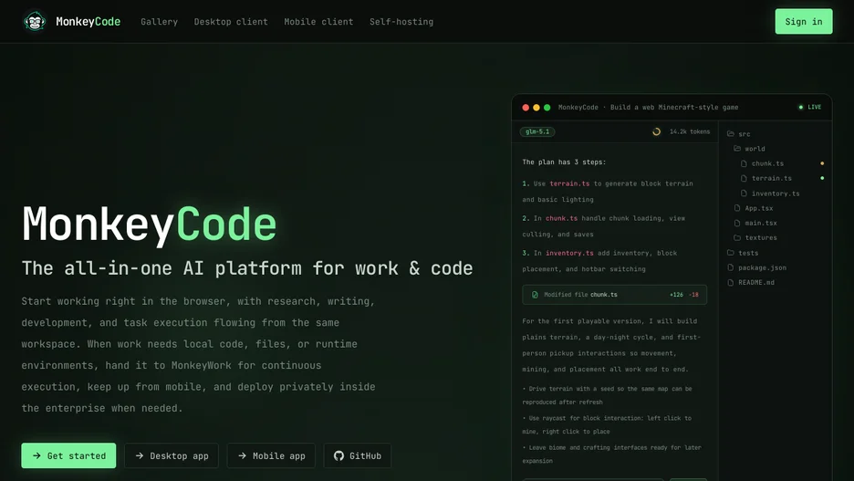Collapse the world folder in file tree
The image size is (854, 481).
(x=749, y=149)
